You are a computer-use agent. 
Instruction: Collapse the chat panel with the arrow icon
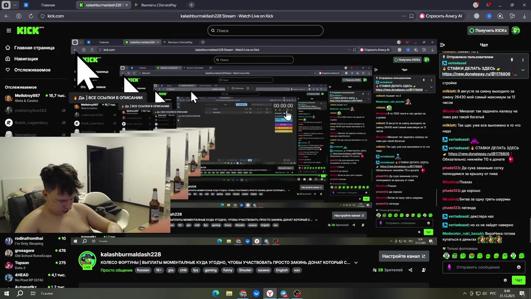[x=442, y=45]
